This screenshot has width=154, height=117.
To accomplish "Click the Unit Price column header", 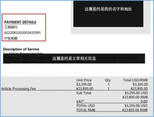I will coord(84,80).
